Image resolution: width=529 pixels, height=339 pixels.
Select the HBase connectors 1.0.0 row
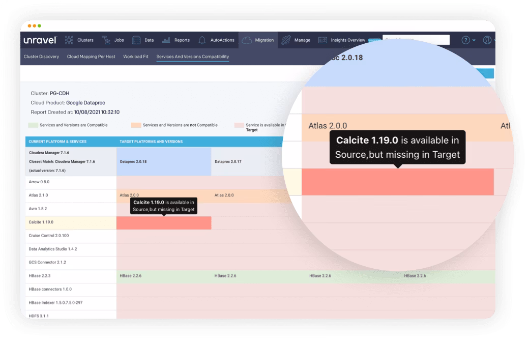coord(71,290)
